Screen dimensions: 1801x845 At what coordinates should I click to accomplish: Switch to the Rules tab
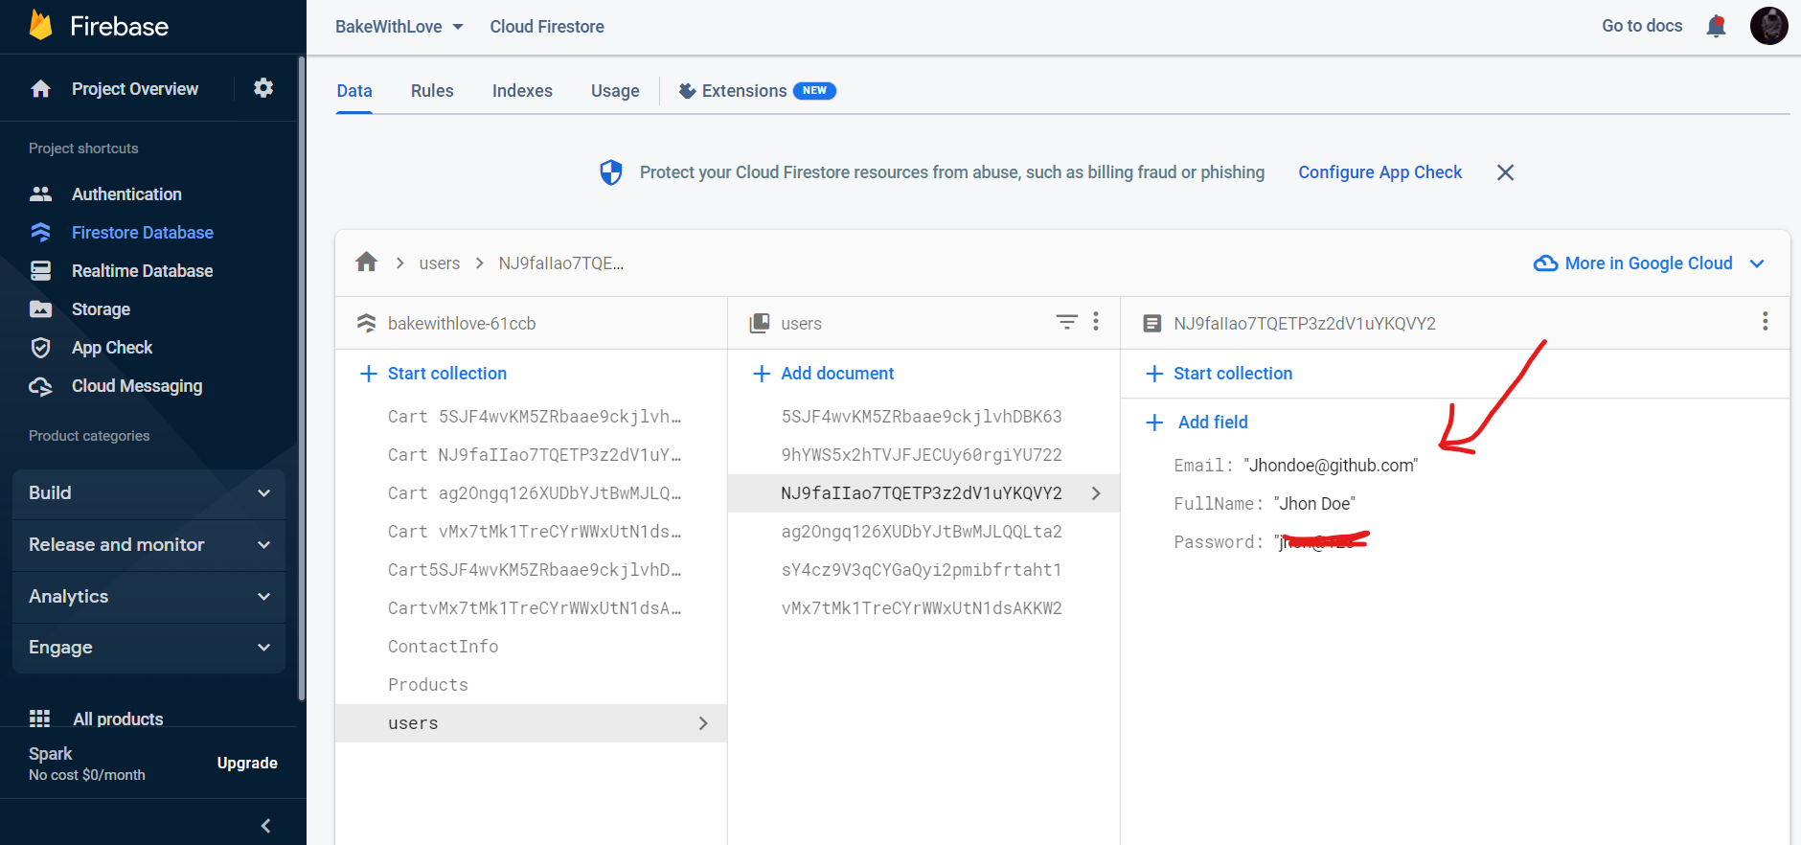click(x=432, y=91)
